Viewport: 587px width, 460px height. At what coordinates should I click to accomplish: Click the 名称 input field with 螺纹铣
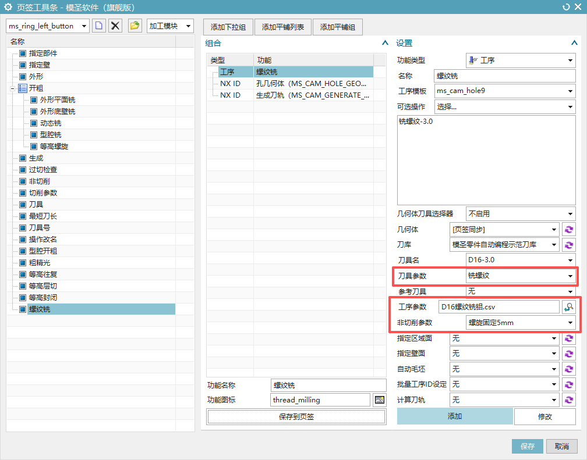(x=505, y=76)
